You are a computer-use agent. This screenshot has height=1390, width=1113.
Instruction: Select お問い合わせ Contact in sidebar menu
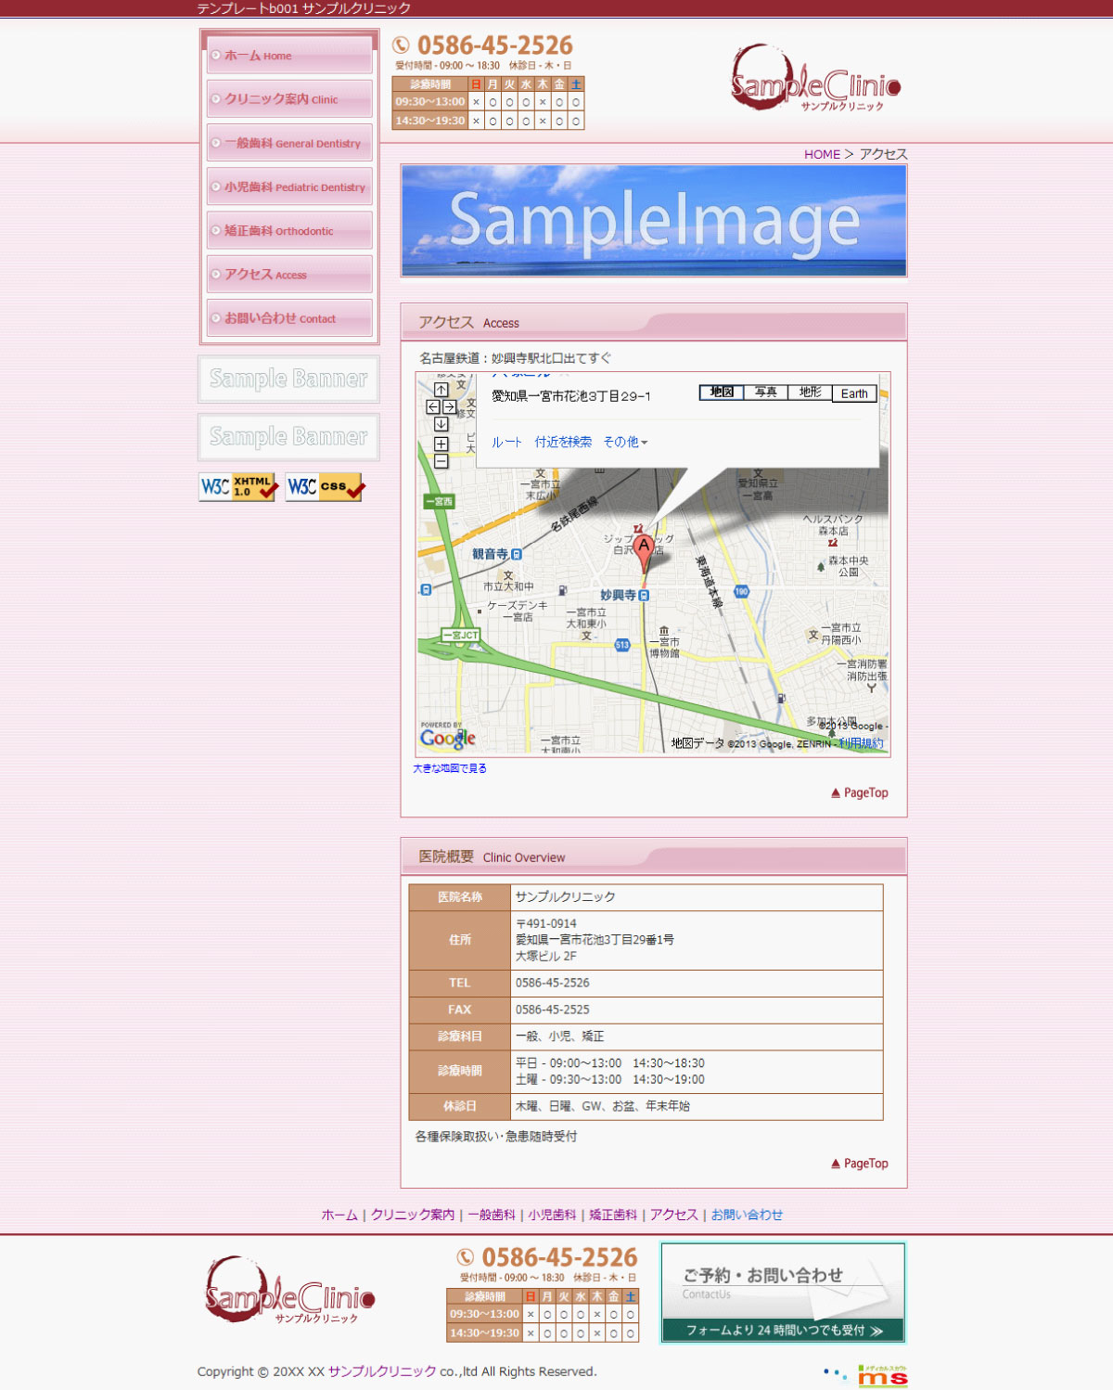tap(289, 318)
